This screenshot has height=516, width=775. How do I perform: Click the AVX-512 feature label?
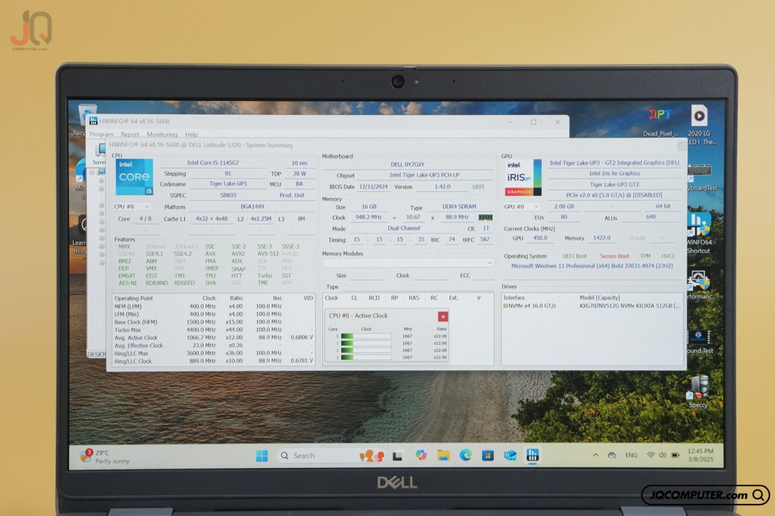coord(268,254)
